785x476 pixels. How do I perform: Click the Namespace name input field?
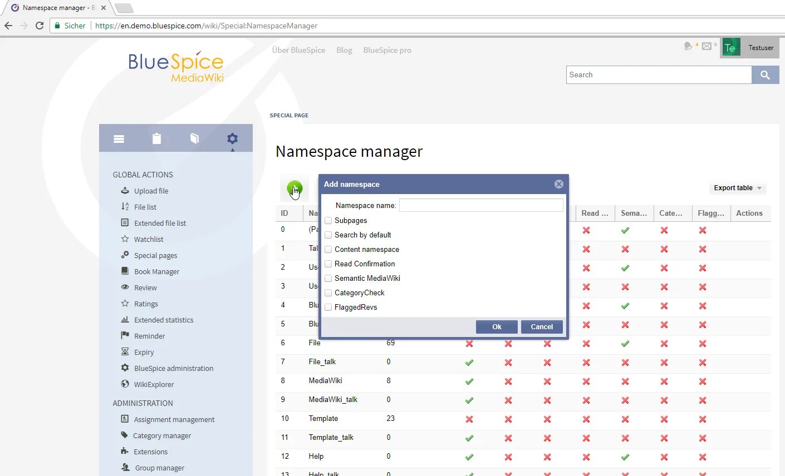point(481,205)
